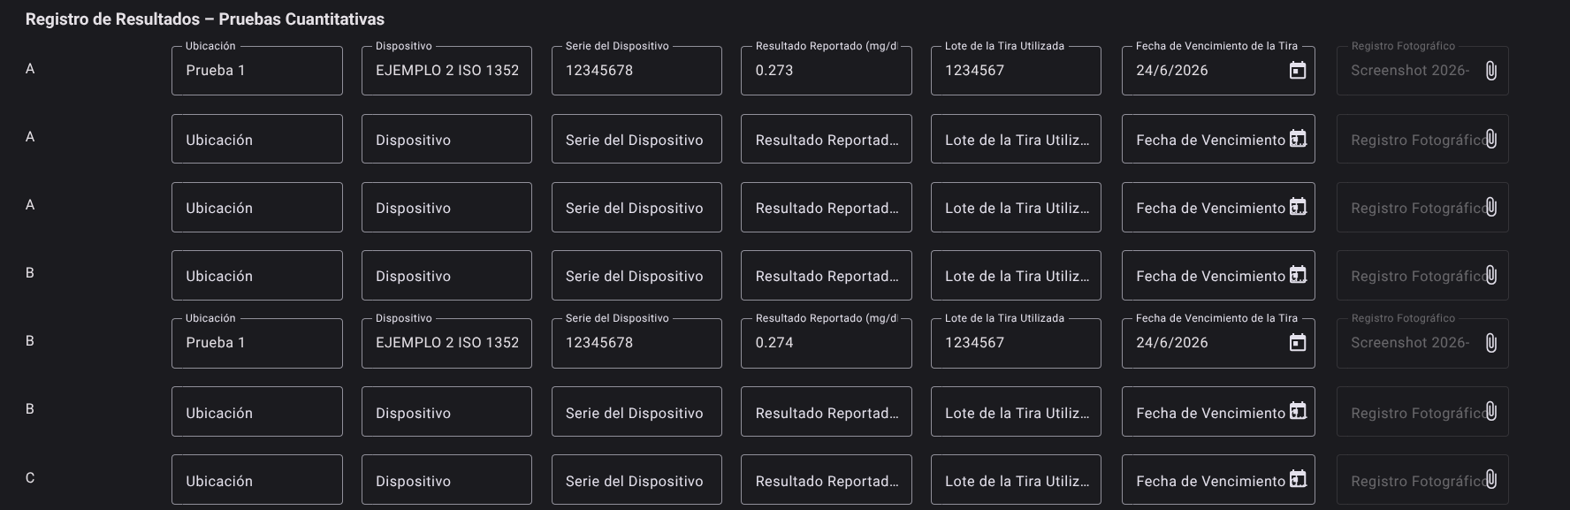1570x510 pixels.
Task: Open calendar icon in row C
Action: tap(1297, 479)
